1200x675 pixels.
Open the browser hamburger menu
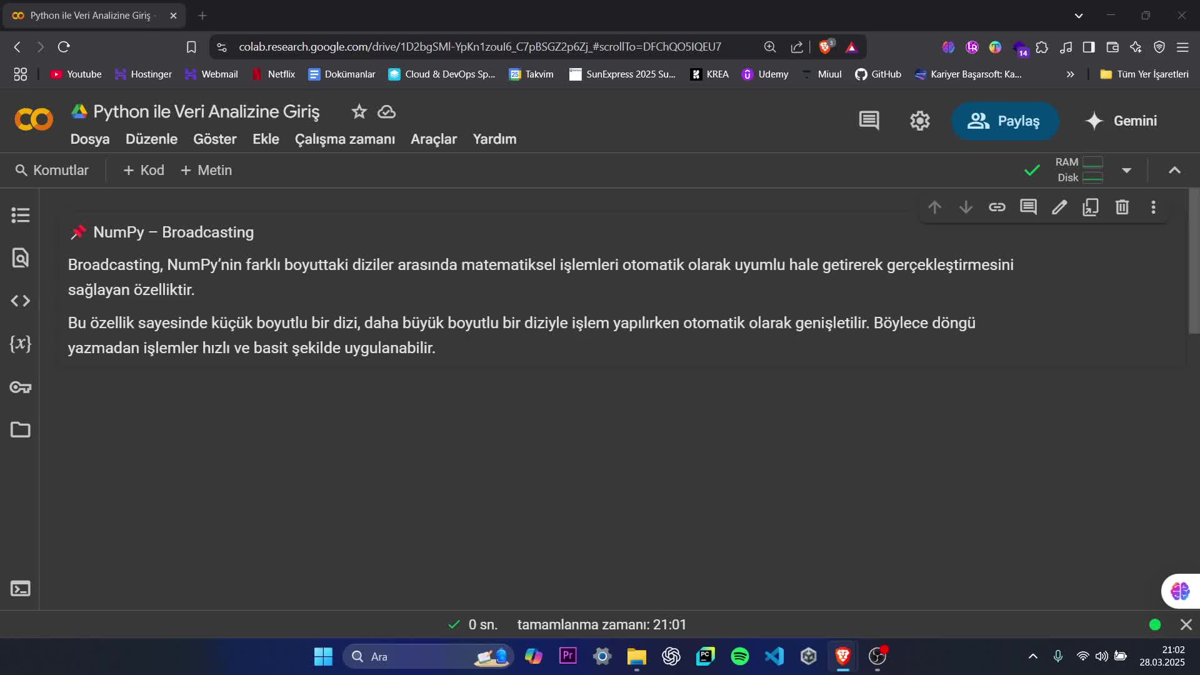pyautogui.click(x=1182, y=47)
